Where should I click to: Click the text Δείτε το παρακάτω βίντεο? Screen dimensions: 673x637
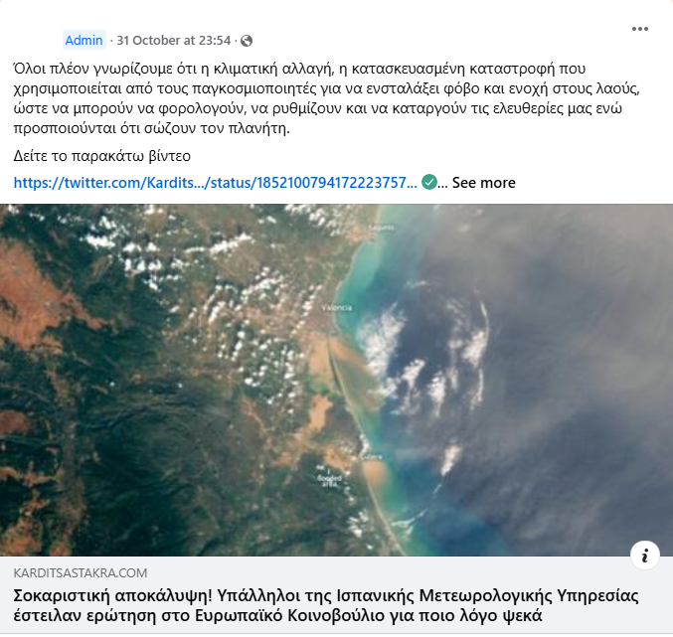101,156
